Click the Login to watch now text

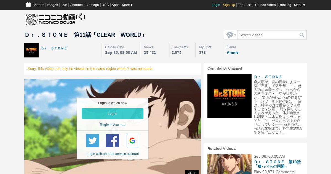[113, 103]
